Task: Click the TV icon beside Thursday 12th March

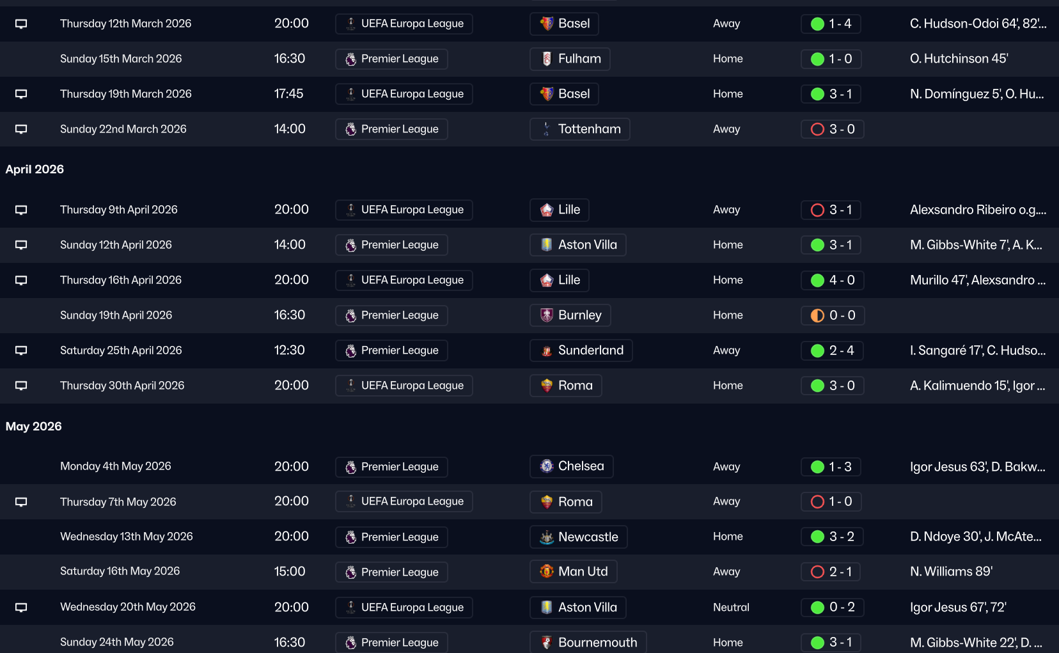Action: click(x=21, y=24)
